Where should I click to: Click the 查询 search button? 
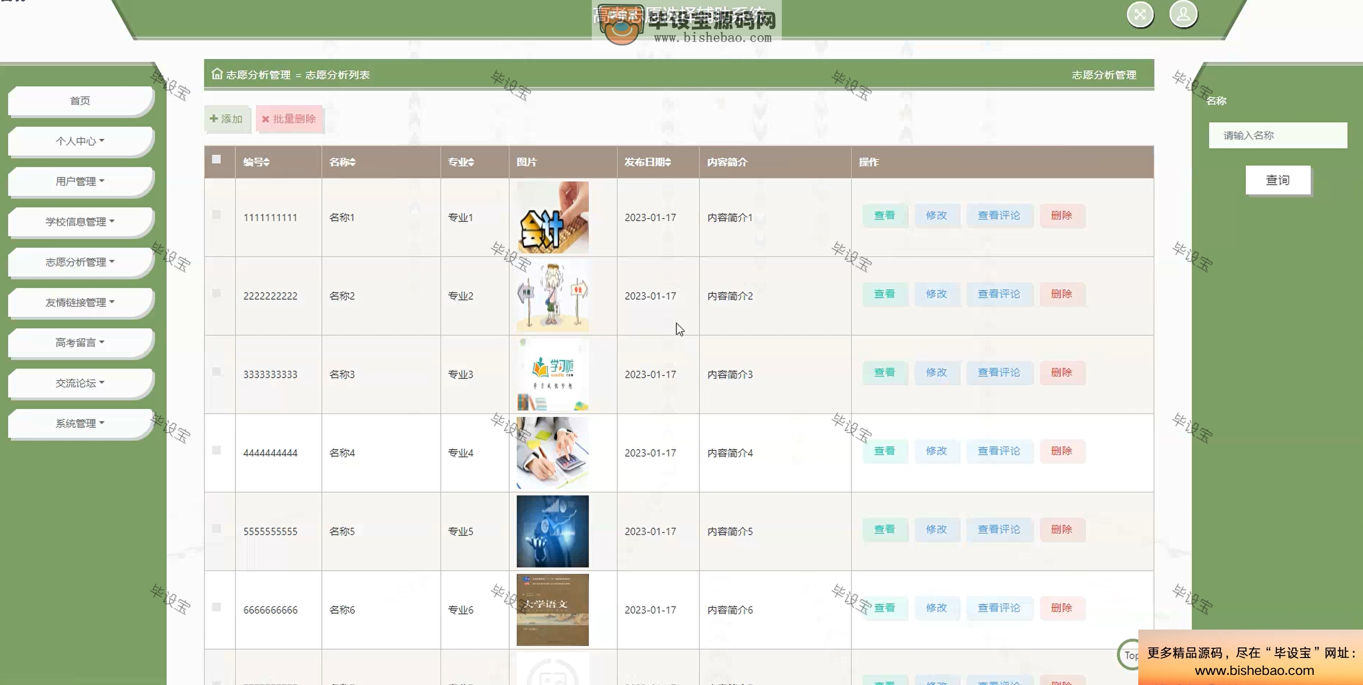1277,180
